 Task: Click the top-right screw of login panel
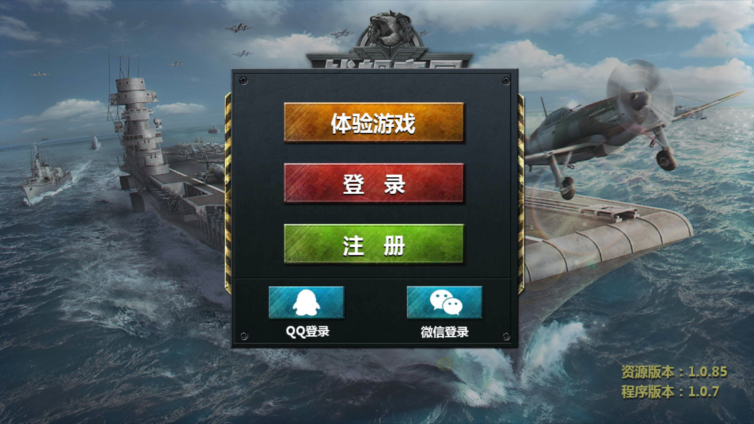[506, 81]
